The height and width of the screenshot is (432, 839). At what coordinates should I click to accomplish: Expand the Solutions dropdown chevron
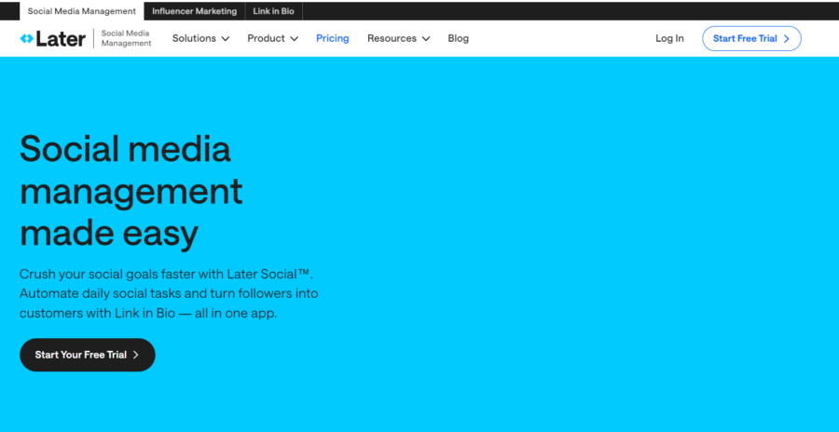tap(225, 39)
